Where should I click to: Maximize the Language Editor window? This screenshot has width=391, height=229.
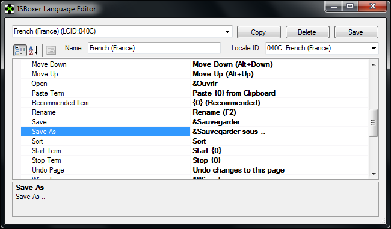[x=350, y=6]
